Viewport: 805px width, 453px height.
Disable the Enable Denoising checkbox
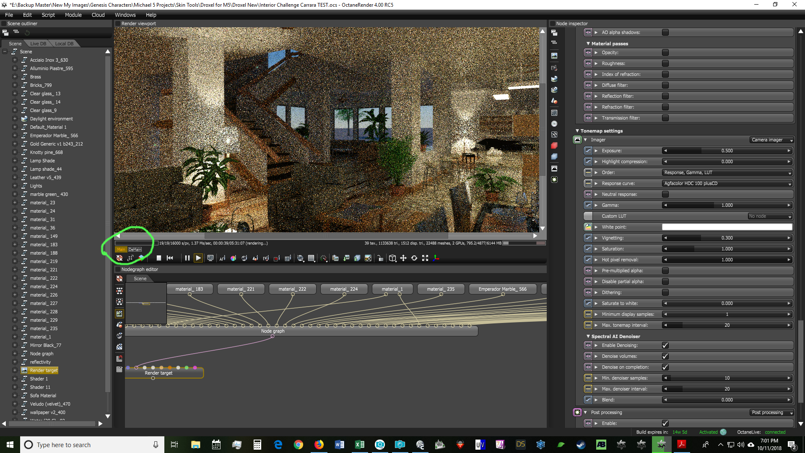point(665,345)
